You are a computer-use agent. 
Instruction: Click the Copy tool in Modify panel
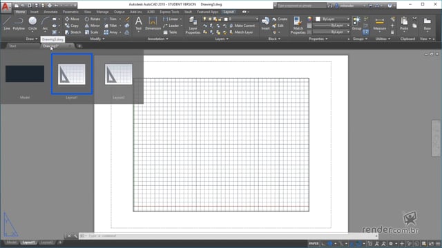[x=72, y=25]
